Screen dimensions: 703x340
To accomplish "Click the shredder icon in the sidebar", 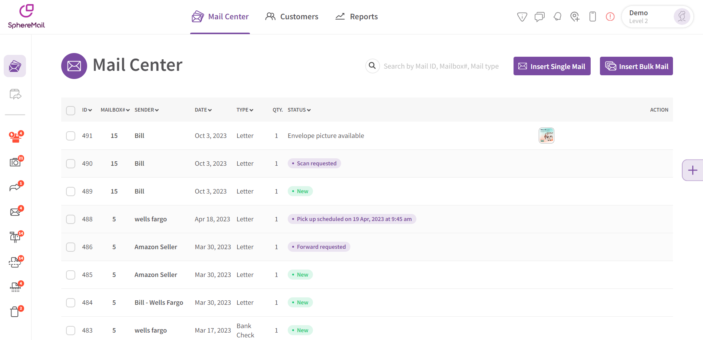I will click(15, 287).
